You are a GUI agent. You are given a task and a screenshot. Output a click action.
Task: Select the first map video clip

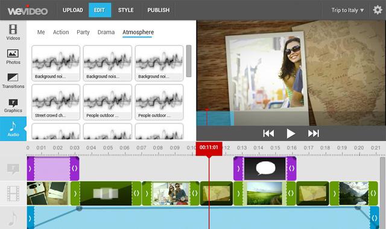click(x=217, y=193)
